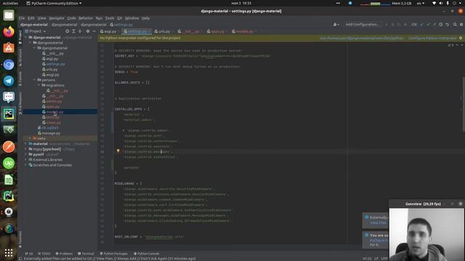Click the intention lightbulb in the gutter
The height and width of the screenshot is (261, 465).
click(x=118, y=152)
